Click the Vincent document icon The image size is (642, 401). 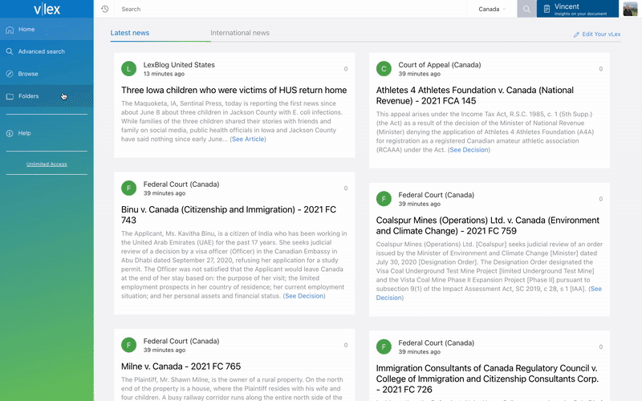(547, 9)
